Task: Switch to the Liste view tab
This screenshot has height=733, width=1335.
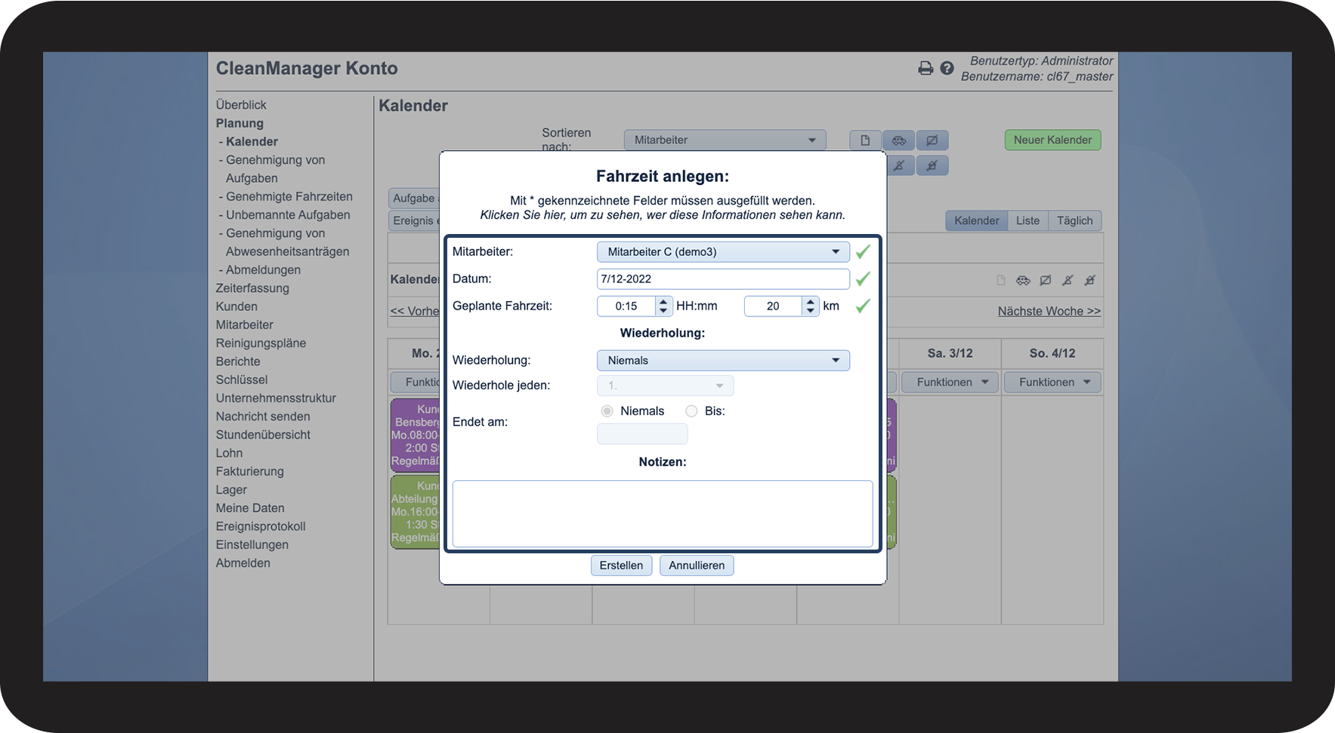Action: (1028, 221)
